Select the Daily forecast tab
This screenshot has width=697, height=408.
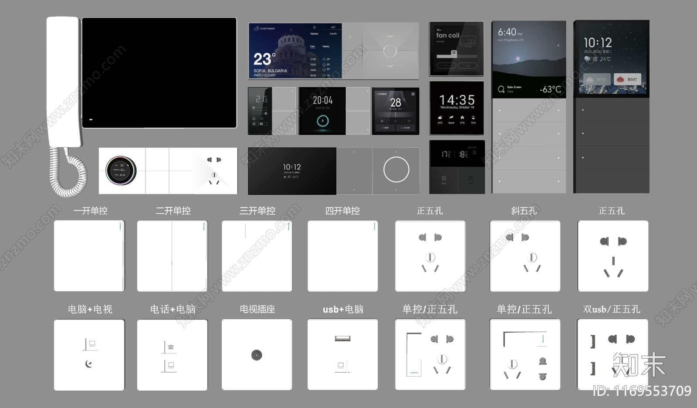click(x=312, y=46)
